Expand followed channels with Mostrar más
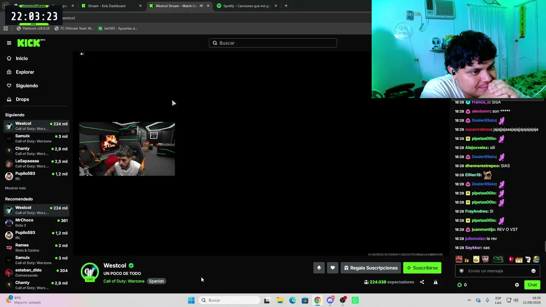 (15, 188)
